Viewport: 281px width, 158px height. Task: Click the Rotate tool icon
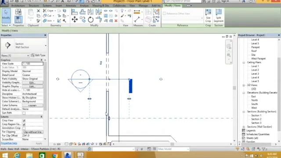click(x=91, y=19)
